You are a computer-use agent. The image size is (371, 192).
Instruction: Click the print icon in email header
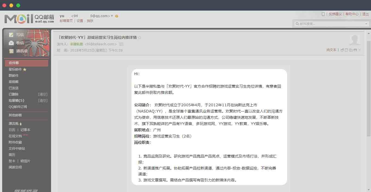[x=355, y=50]
